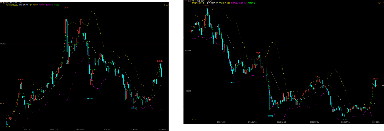Click the red peak price label at the left chart's highest candle

tap(66, 8)
